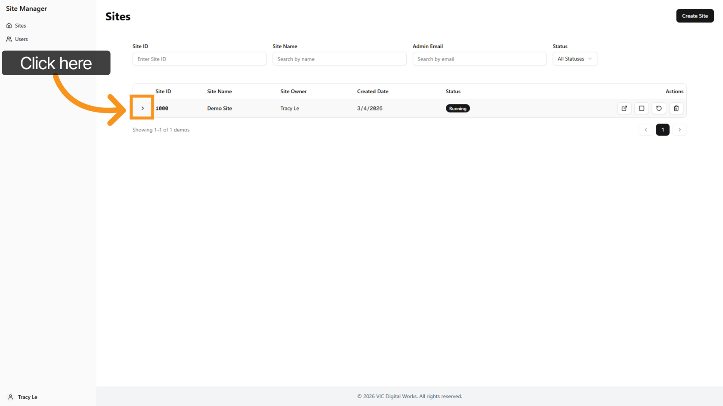The height and width of the screenshot is (406, 723).
Task: Restart the Demo Site
Action: tap(658, 108)
